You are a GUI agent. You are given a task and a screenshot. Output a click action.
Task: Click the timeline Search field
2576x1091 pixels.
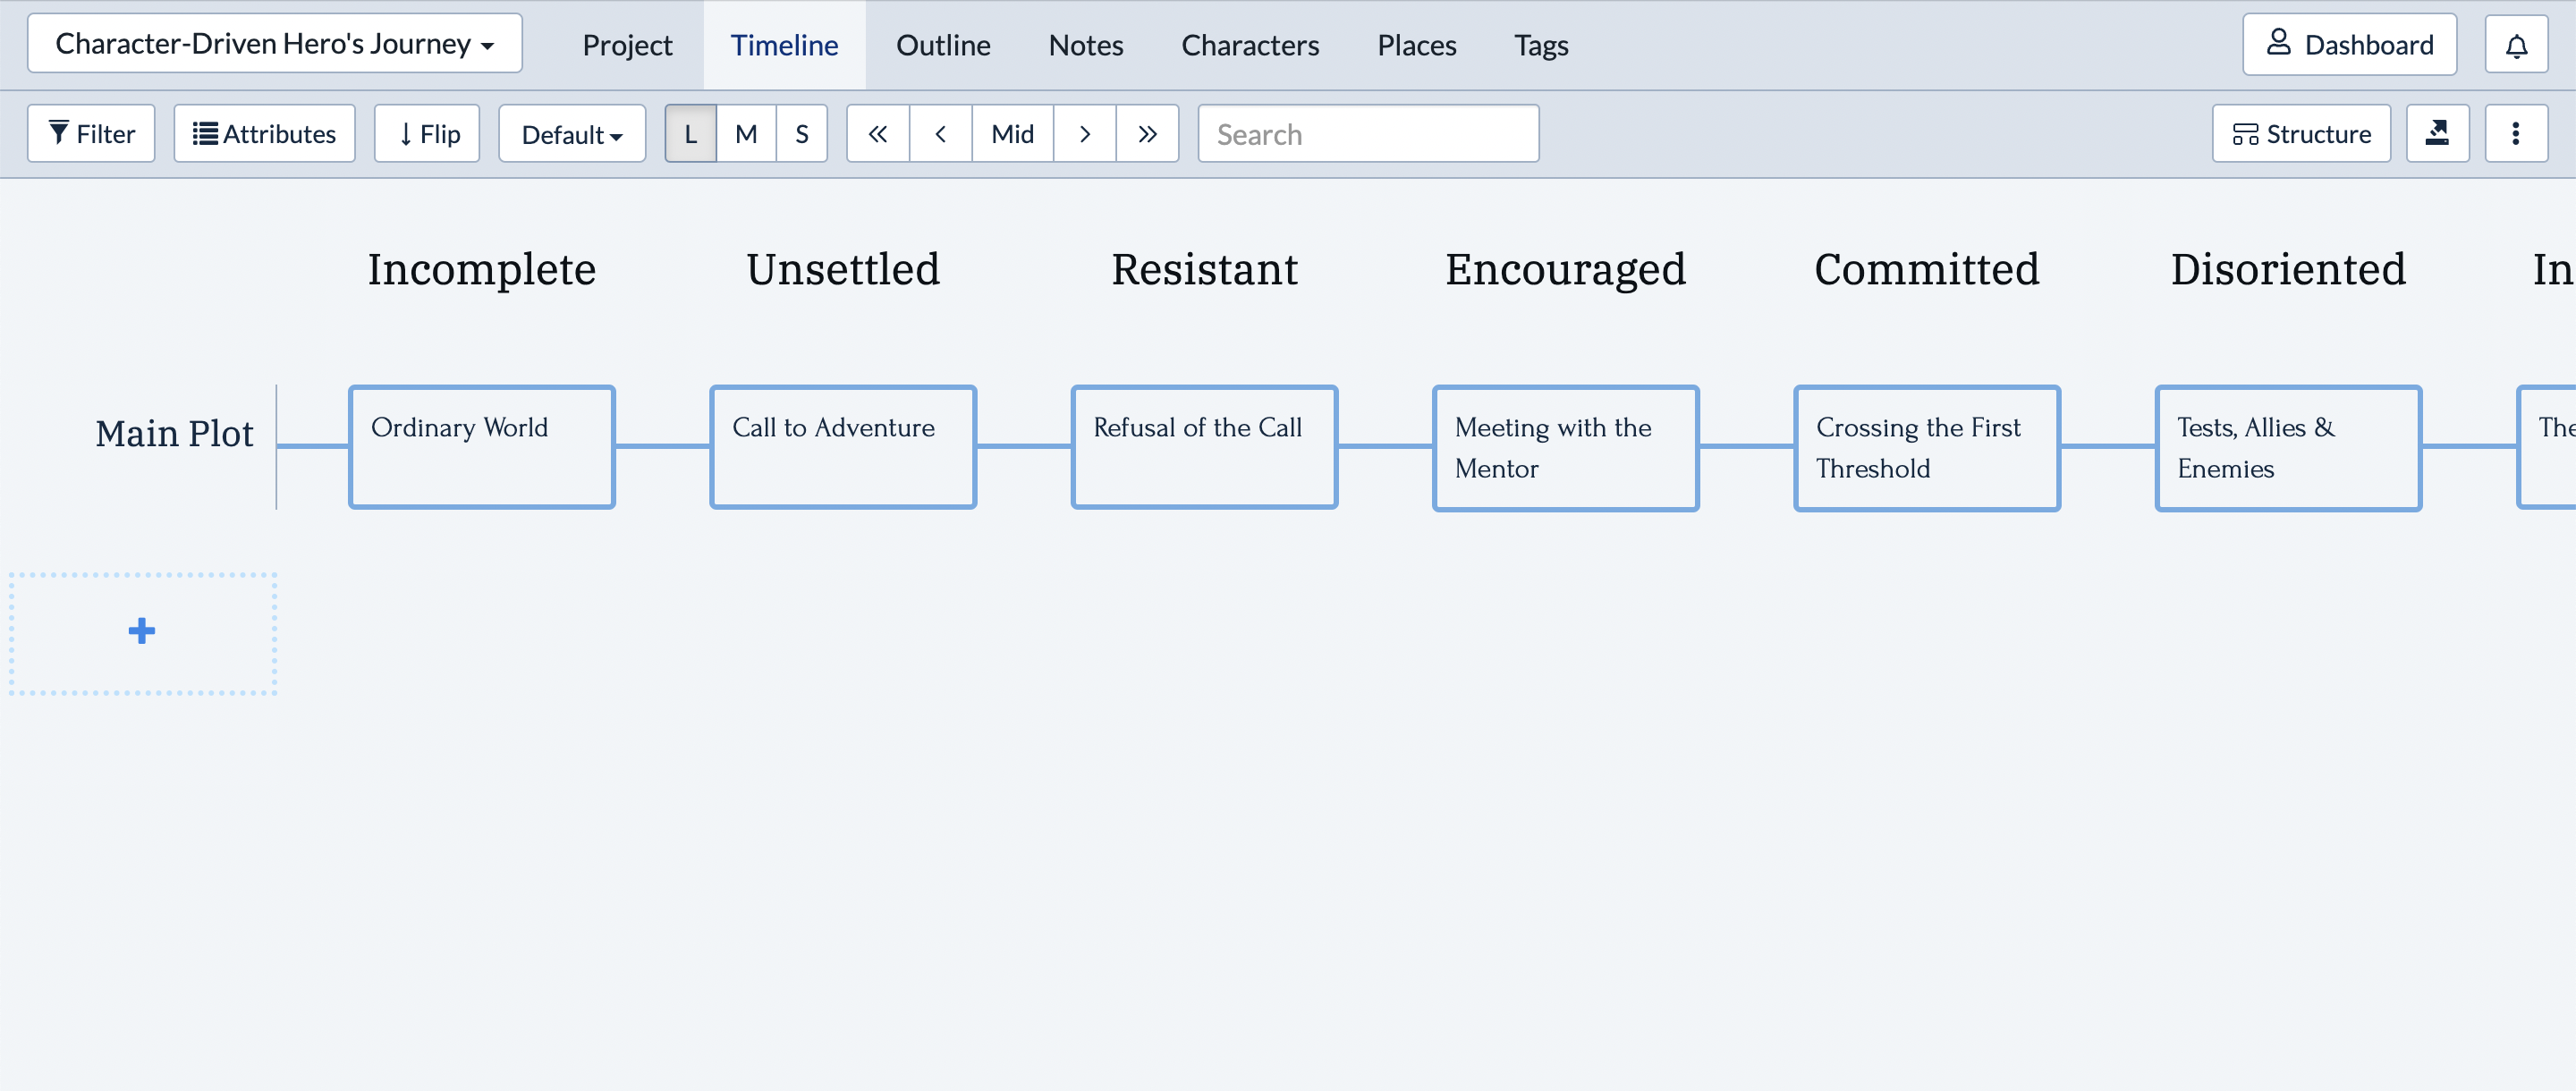1368,134
